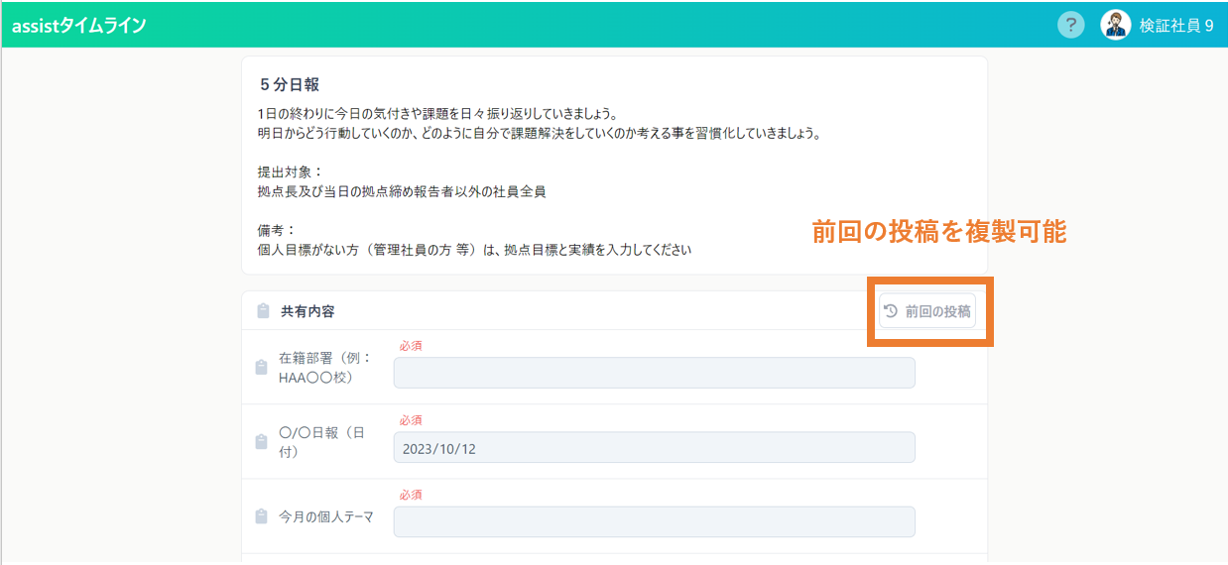1228x565 pixels.
Task: Click the orange 前回の投稿を複製可能 annotation
Action: 938,232
